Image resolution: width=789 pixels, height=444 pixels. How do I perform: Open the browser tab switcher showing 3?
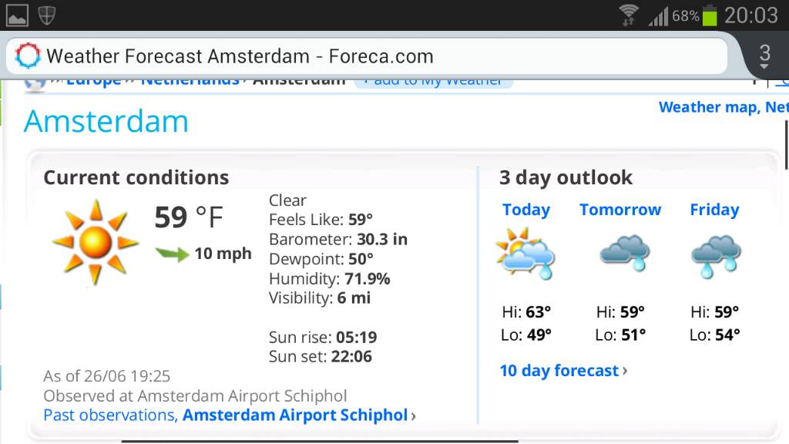click(x=764, y=55)
